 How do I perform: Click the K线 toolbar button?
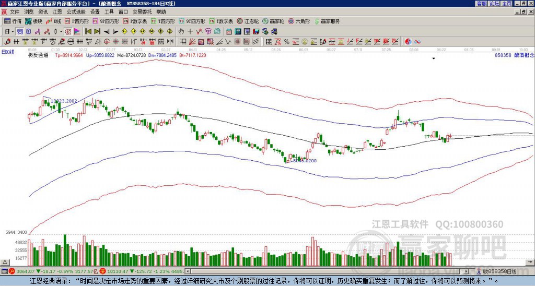tap(53, 21)
